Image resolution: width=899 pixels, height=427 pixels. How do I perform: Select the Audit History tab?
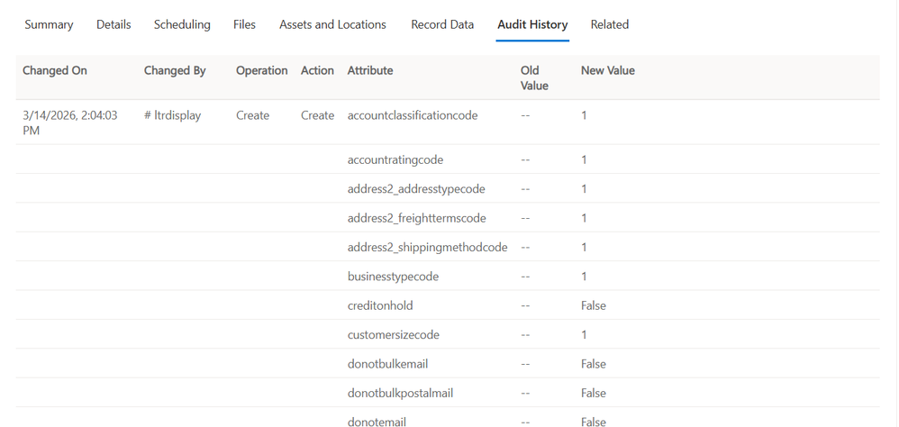click(532, 24)
